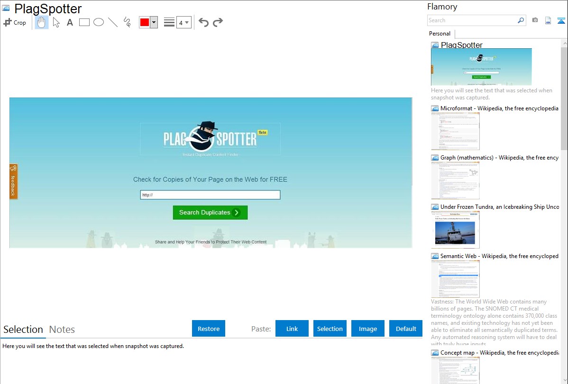Select the freehand scribble tool

tap(127, 22)
